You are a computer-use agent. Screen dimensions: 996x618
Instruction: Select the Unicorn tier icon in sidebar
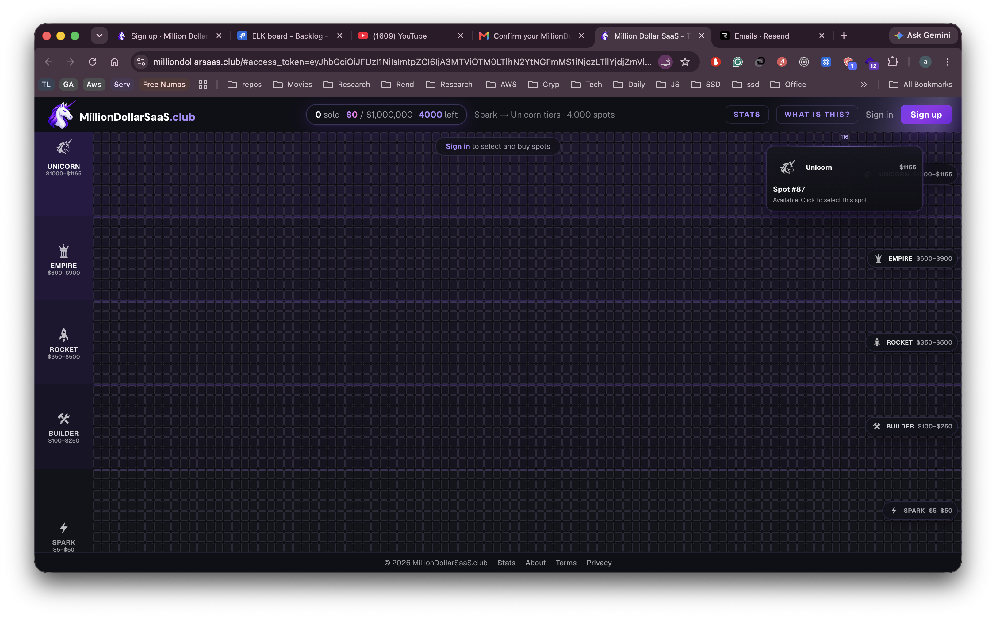click(63, 148)
